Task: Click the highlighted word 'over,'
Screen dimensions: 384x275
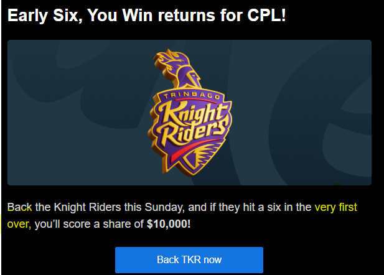Action: 19,223
